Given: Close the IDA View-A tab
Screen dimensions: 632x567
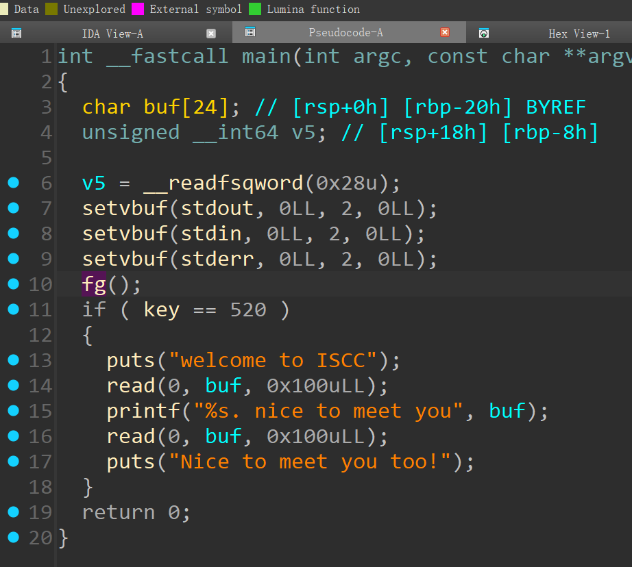Looking at the screenshot, I should [211, 34].
